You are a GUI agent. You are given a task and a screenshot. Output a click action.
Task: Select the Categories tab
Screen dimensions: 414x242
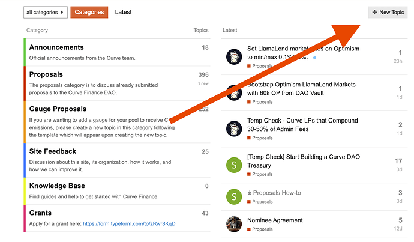tap(89, 12)
